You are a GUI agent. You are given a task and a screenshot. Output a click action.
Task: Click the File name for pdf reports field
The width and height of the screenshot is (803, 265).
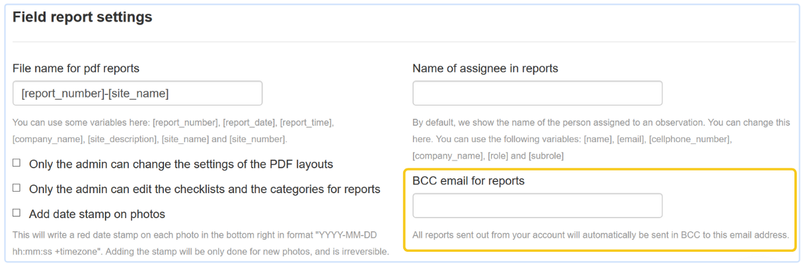coord(137,94)
